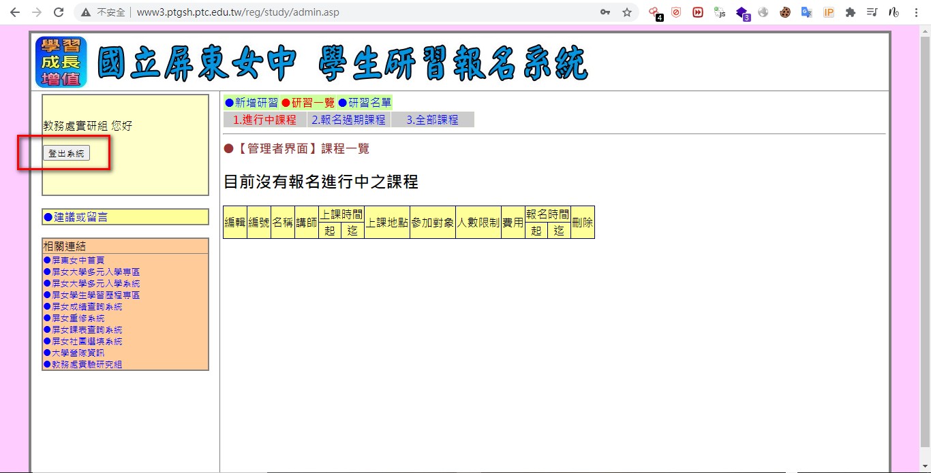
Task: Select the 3.全部課程 tab
Action: pyautogui.click(x=433, y=120)
